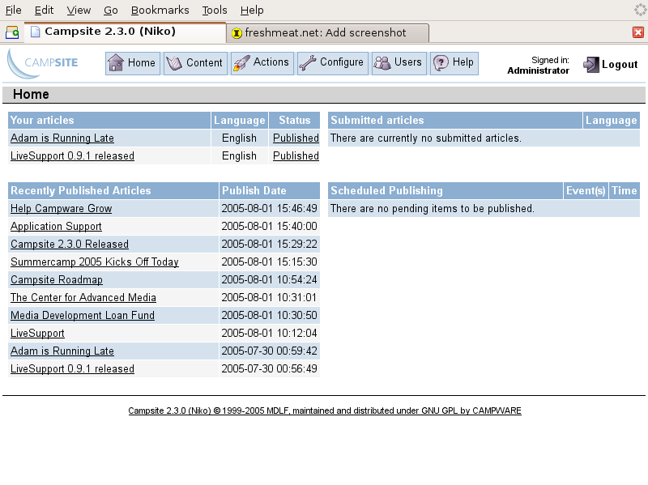Click the Users people icon
648x485 pixels.
(x=382, y=63)
